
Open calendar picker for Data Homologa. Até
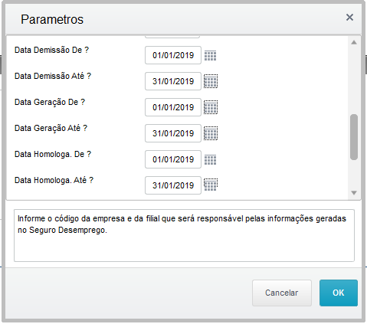(x=211, y=185)
